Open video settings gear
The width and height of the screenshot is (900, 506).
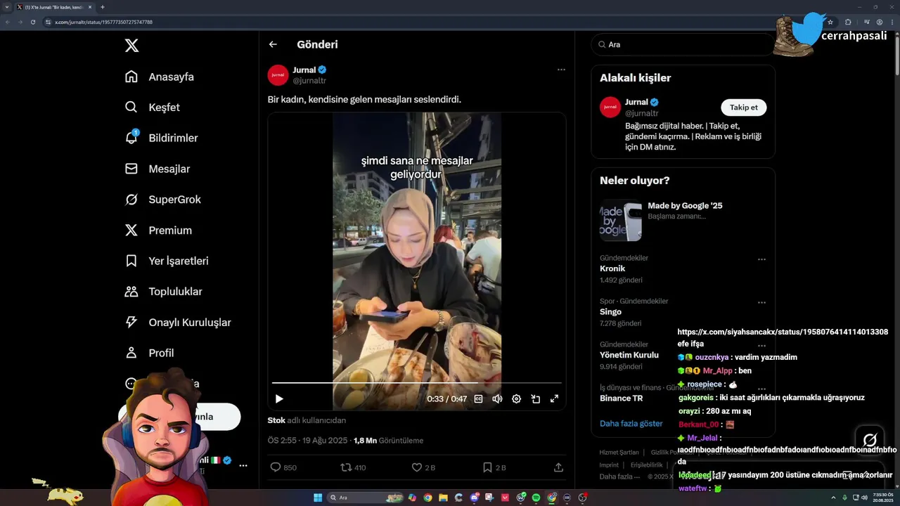(x=516, y=398)
